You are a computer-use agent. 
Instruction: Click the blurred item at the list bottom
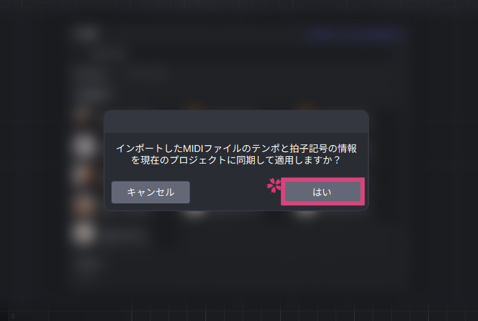(88, 264)
